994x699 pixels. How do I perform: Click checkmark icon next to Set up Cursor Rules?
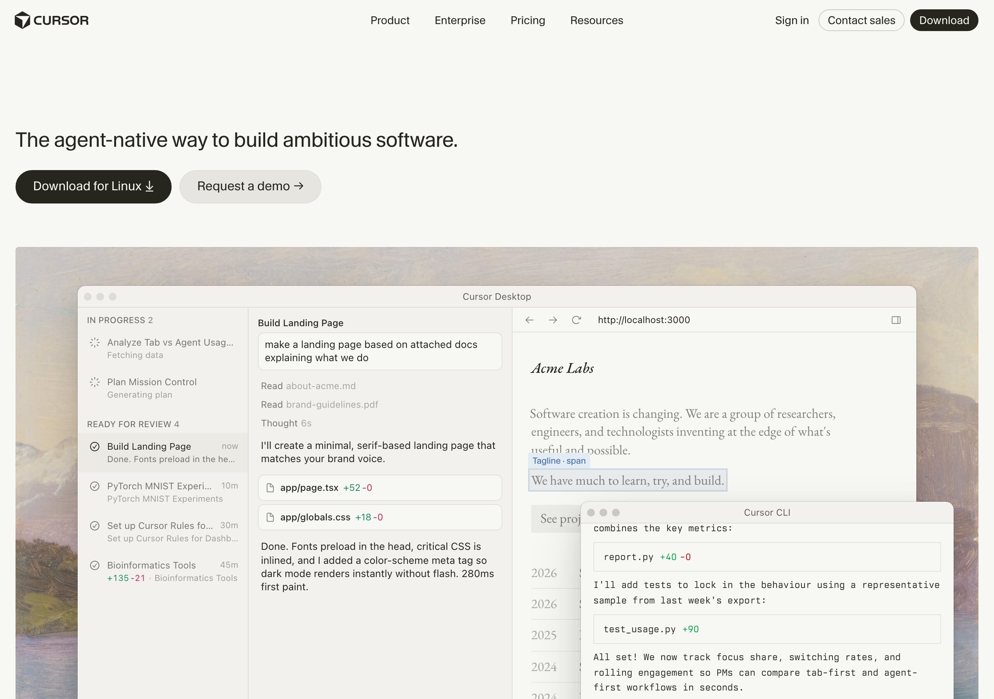click(95, 526)
